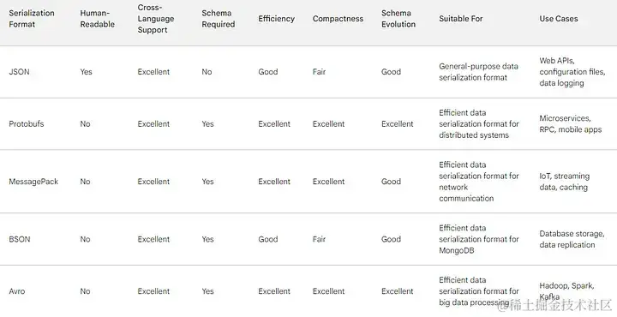The width and height of the screenshot is (617, 317).
Task: Select the Schema Required column header
Action: (219, 19)
